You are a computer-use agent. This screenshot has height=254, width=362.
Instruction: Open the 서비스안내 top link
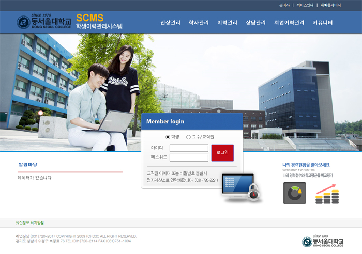[x=305, y=5]
